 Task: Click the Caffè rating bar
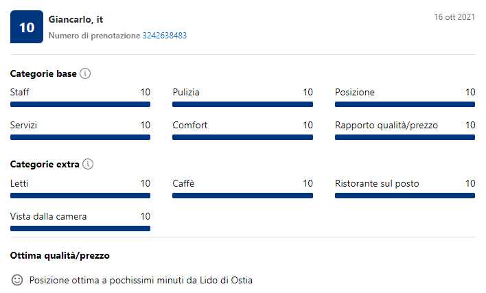243,196
